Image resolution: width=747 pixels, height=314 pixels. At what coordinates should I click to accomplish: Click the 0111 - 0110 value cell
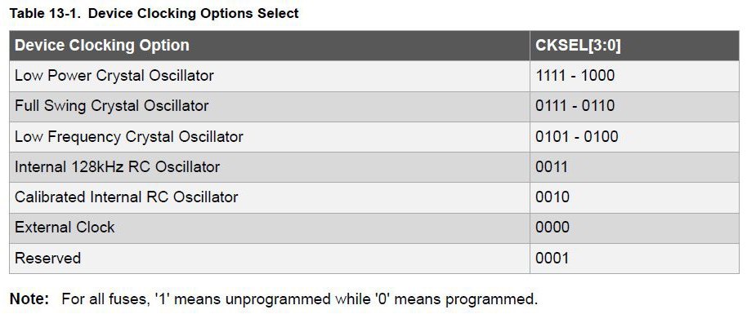pyautogui.click(x=634, y=106)
